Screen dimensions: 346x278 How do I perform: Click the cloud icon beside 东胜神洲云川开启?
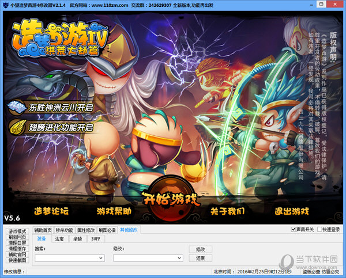(16, 107)
